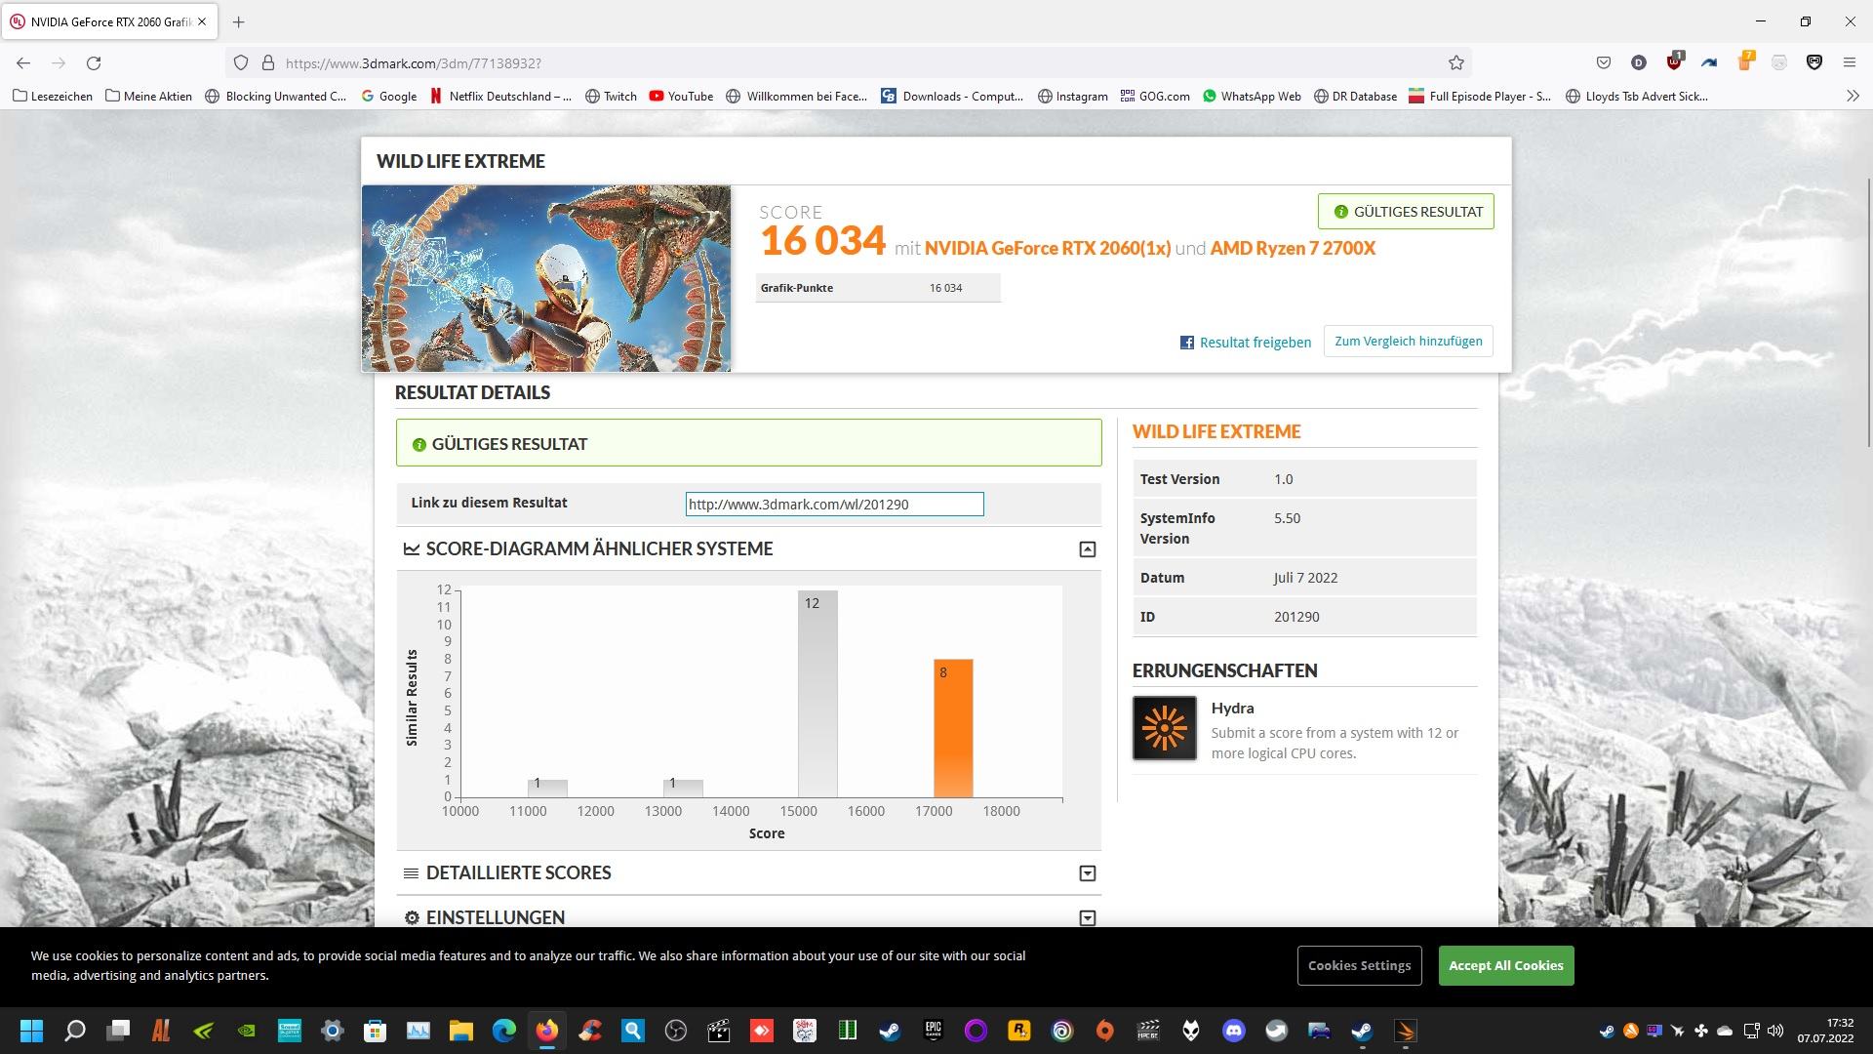
Task: Open the YouTube bookmark
Action: click(681, 96)
